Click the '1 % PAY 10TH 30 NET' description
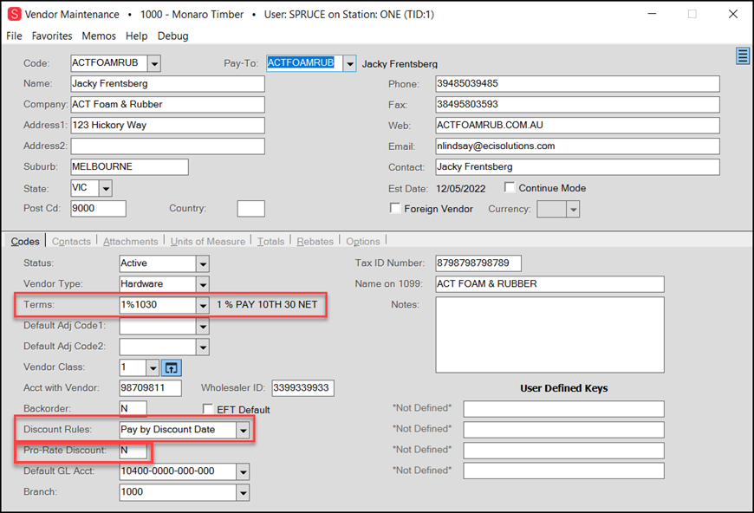This screenshot has height=513, width=754. tap(267, 305)
